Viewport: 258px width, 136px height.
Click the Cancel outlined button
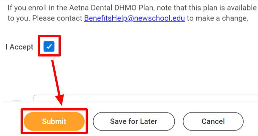[213, 121]
